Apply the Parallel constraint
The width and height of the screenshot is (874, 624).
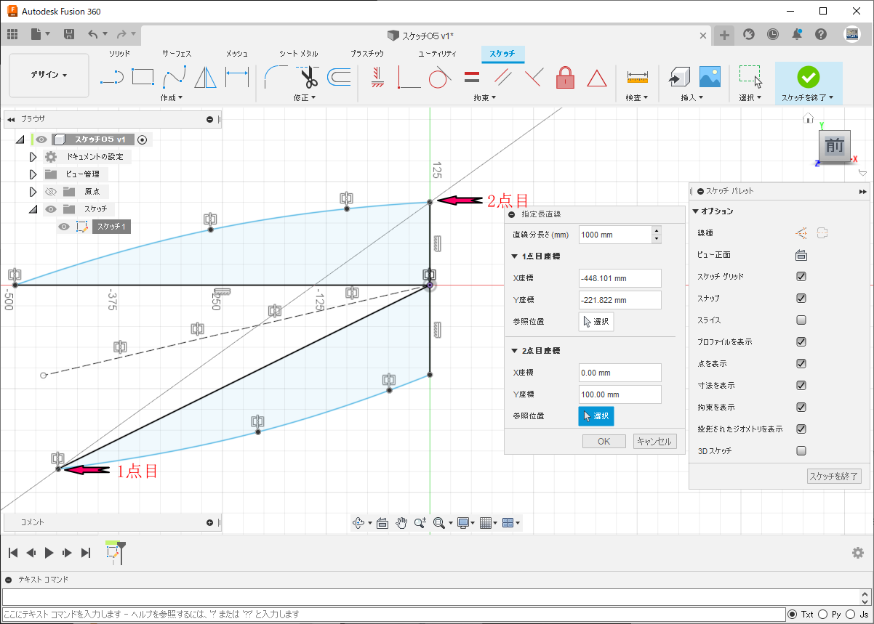coord(502,77)
